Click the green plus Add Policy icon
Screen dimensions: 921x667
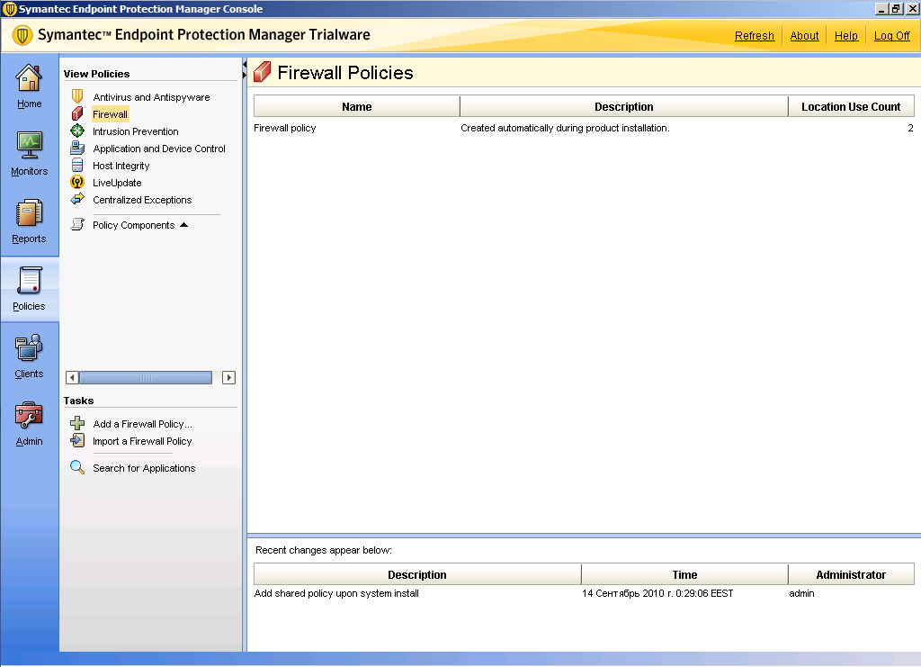(x=77, y=423)
